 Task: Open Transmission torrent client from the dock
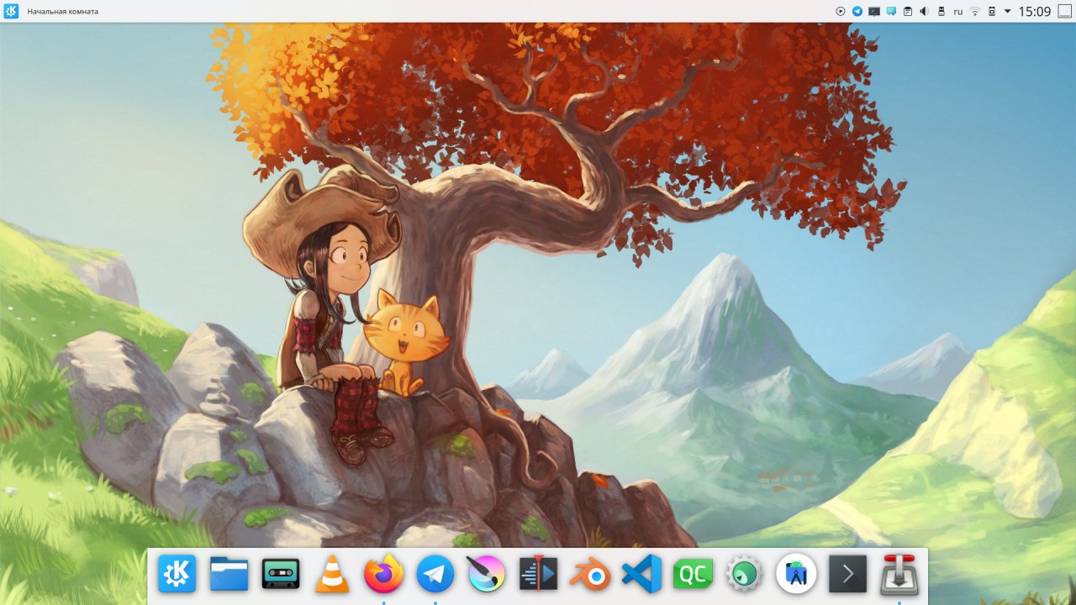899,575
